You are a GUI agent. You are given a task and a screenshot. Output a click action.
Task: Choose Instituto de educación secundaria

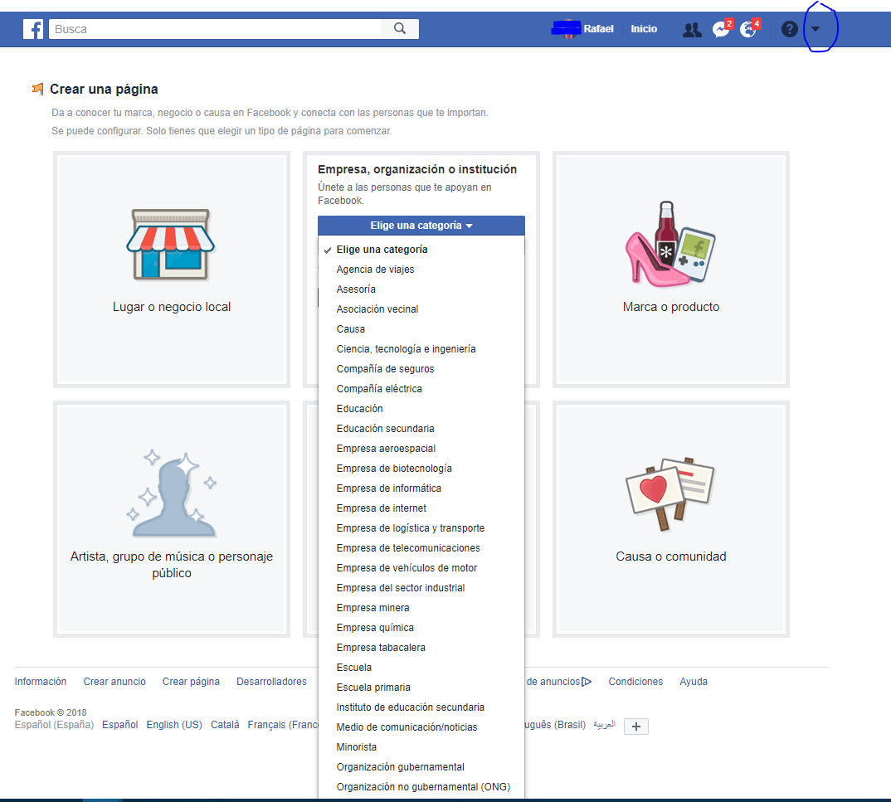421,707
